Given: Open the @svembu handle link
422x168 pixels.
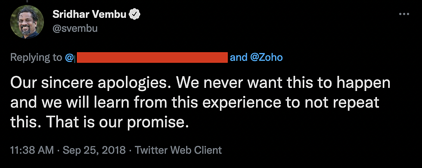Looking at the screenshot, I should tap(75, 28).
